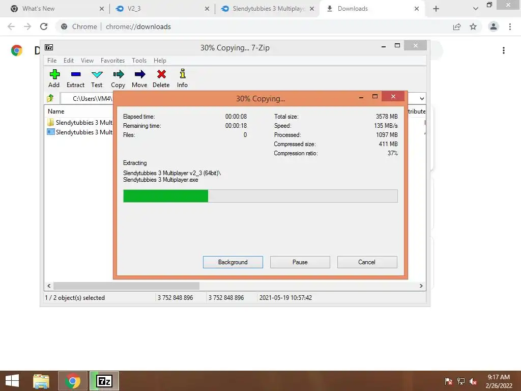Close the What's New tab

point(102,9)
